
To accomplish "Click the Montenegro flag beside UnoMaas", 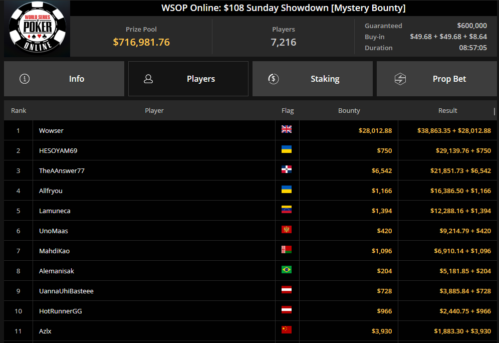I will (287, 229).
